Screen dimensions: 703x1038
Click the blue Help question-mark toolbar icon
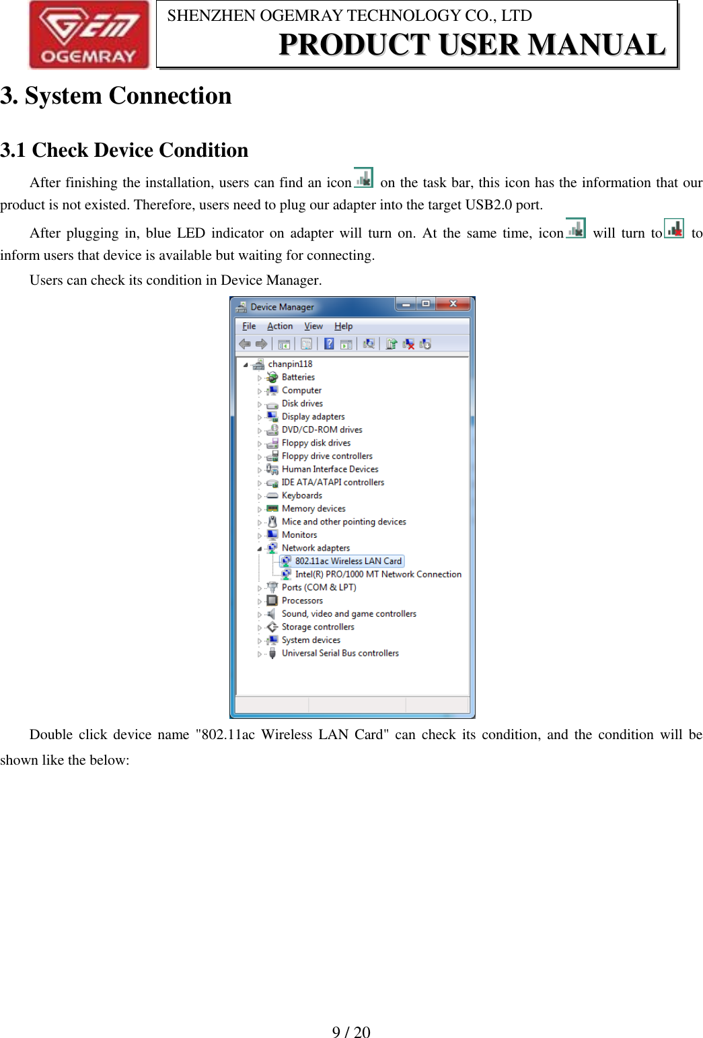coord(329,344)
